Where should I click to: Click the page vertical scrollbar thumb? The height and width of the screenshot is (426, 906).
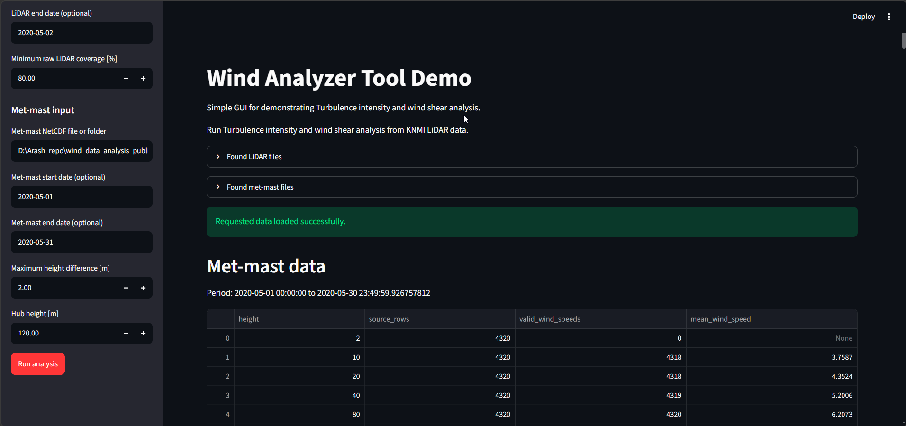904,41
